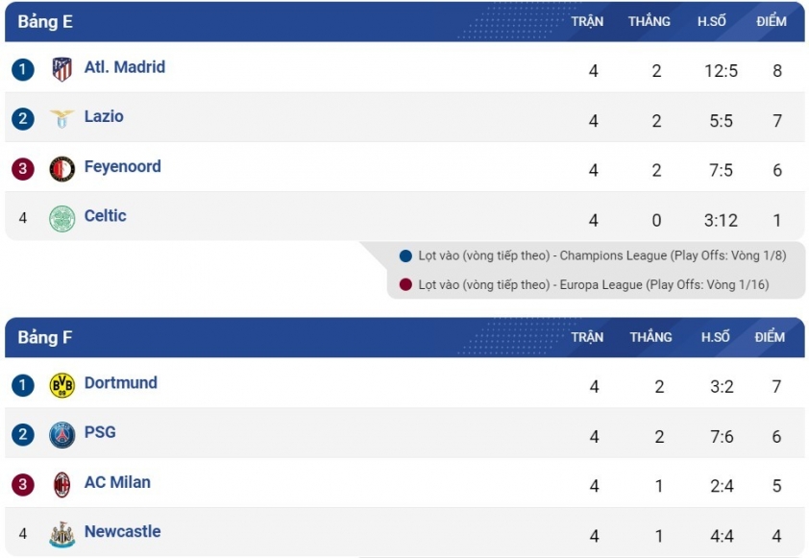The width and height of the screenshot is (809, 558).
Task: Open the Atl. Madrid team link
Action: 125,67
